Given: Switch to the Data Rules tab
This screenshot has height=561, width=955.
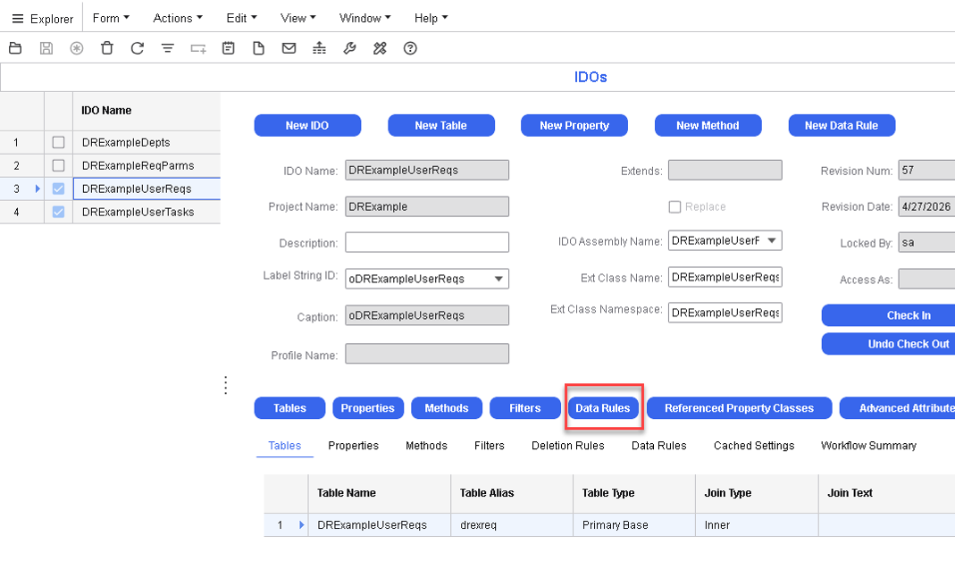Looking at the screenshot, I should [659, 446].
